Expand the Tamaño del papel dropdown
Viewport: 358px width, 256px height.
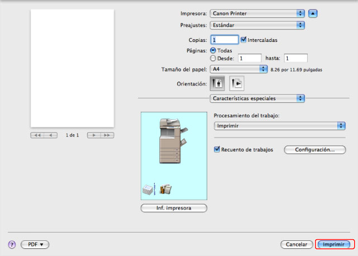pos(239,69)
